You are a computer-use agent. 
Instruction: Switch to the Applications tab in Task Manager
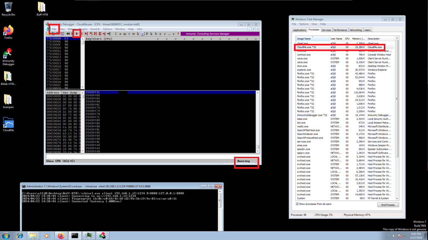tap(300, 30)
